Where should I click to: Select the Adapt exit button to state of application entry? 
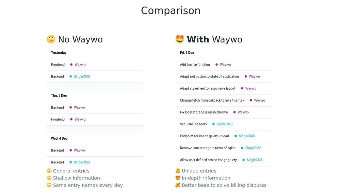point(209,76)
